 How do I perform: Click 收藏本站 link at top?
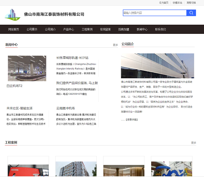(x=177, y=3)
